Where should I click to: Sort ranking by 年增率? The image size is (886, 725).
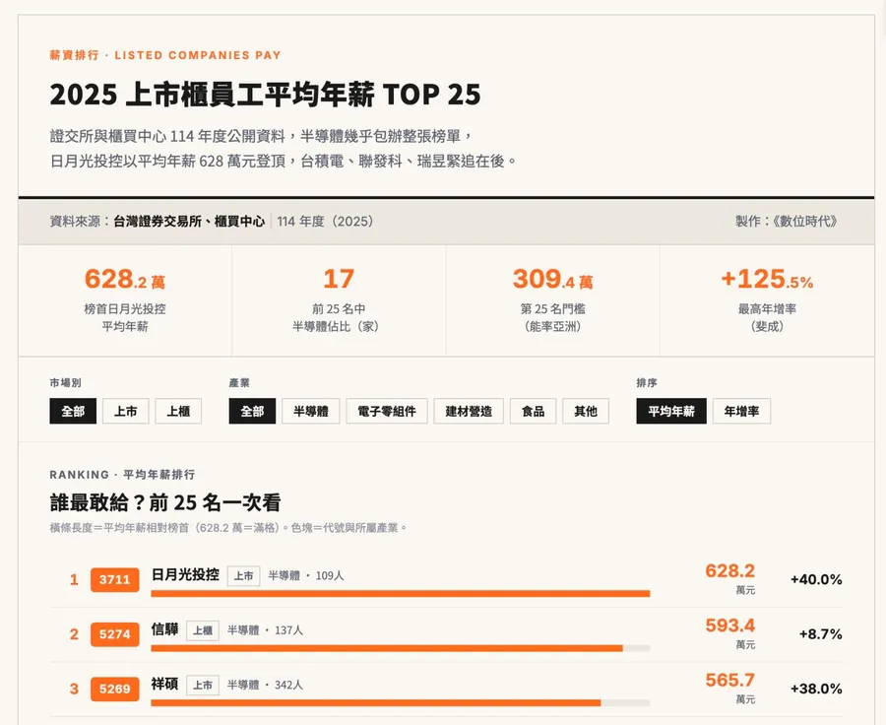click(x=741, y=411)
